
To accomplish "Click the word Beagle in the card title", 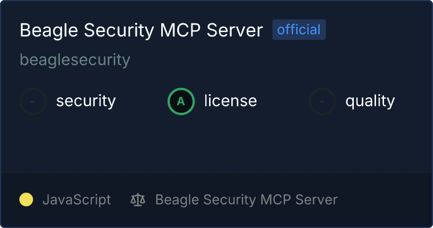I will click(44, 31).
